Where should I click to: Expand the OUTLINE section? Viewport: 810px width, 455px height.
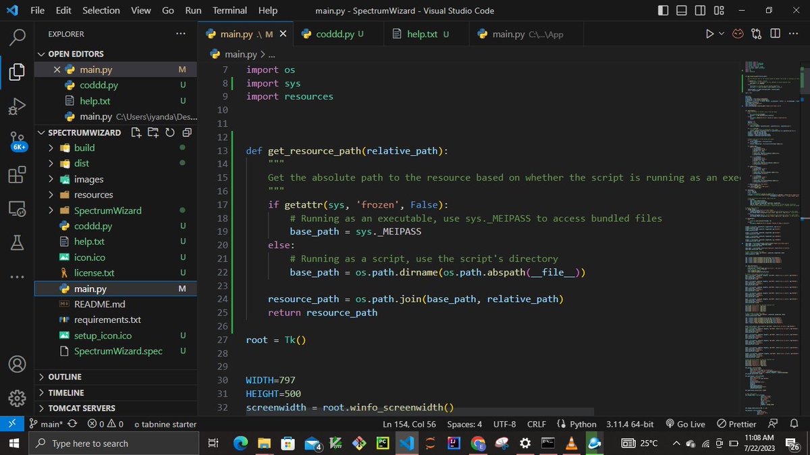coord(115,377)
